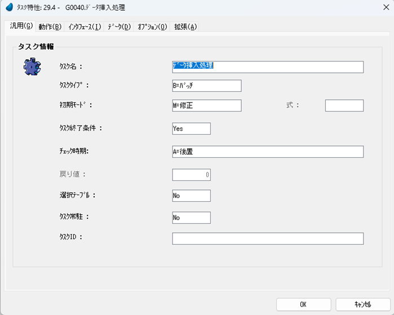
Task: Click the blue gear task icon
Action: 32,67
